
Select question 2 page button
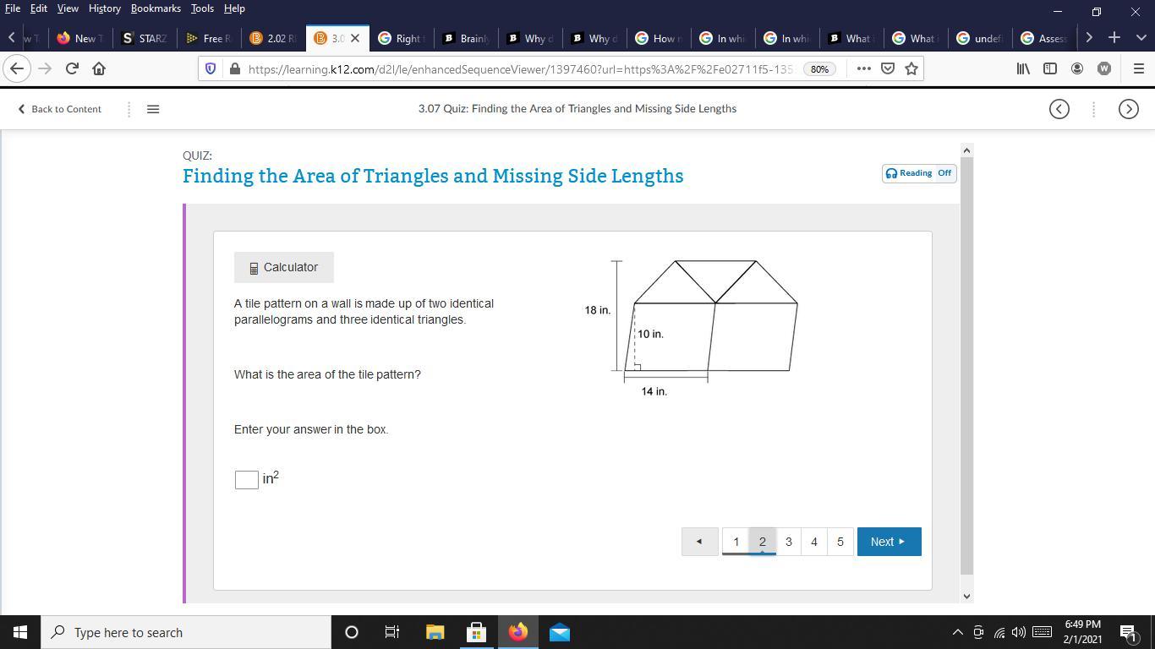762,542
